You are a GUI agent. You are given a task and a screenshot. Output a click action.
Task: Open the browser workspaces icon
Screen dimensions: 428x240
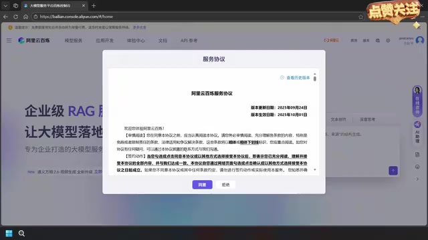[15, 5]
